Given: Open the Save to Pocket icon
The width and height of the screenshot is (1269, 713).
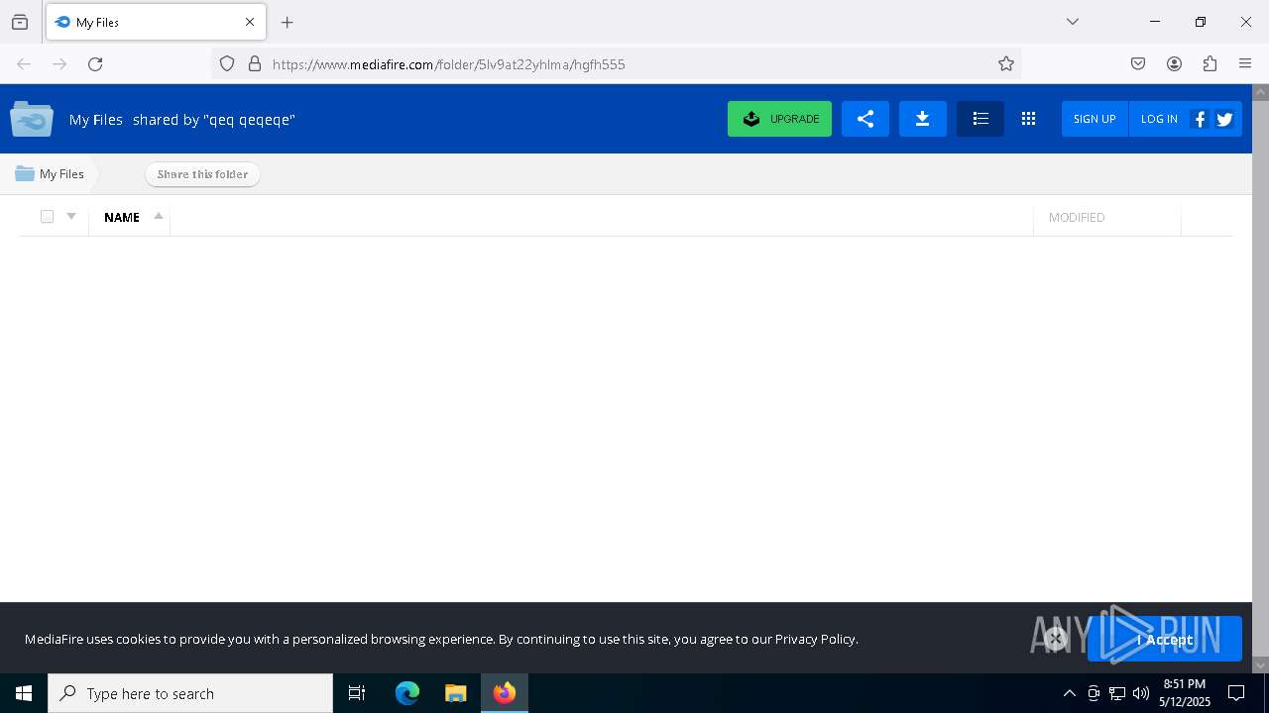Looking at the screenshot, I should coord(1138,63).
